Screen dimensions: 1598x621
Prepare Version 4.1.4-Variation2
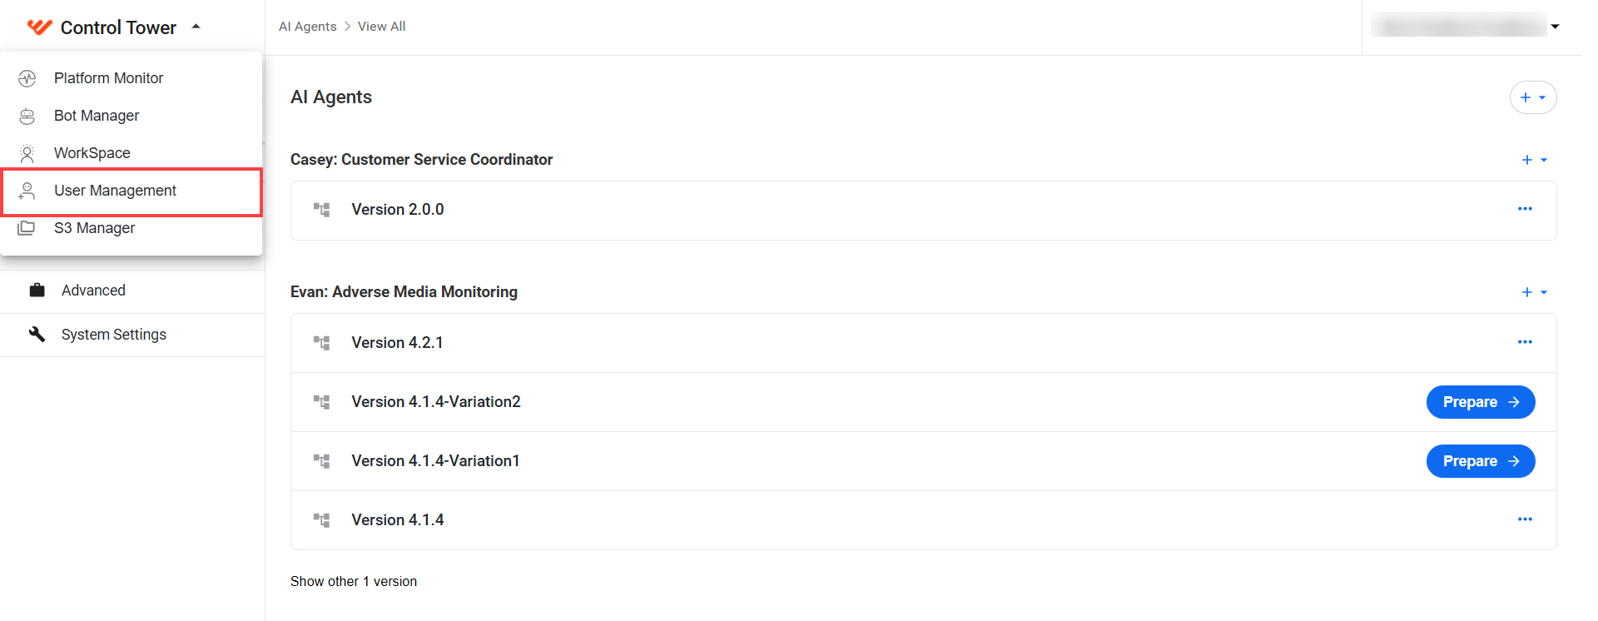pyautogui.click(x=1481, y=402)
